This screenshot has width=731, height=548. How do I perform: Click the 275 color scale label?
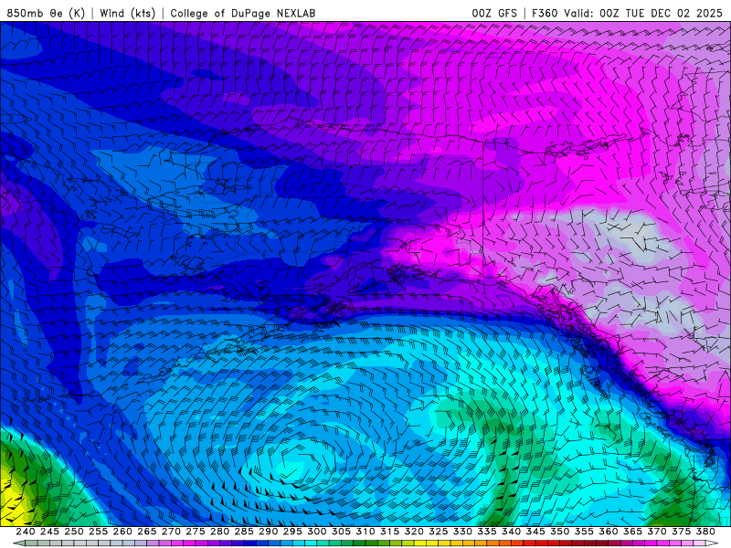point(196,532)
